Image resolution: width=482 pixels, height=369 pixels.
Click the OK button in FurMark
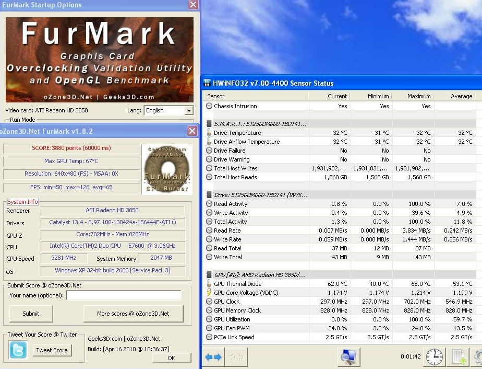(x=172, y=358)
